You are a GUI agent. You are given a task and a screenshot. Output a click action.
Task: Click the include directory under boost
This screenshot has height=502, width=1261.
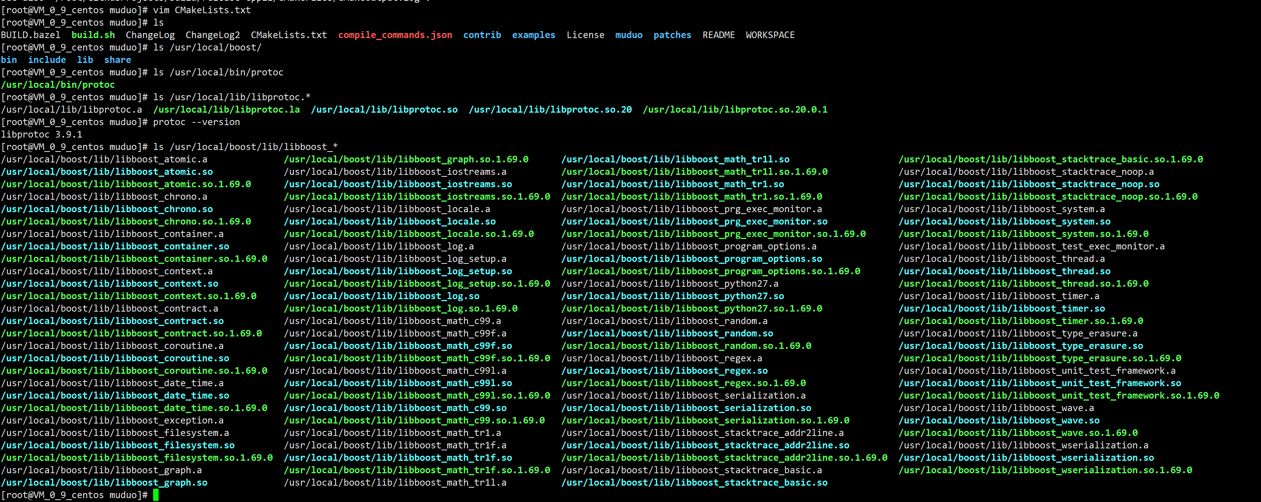point(47,60)
